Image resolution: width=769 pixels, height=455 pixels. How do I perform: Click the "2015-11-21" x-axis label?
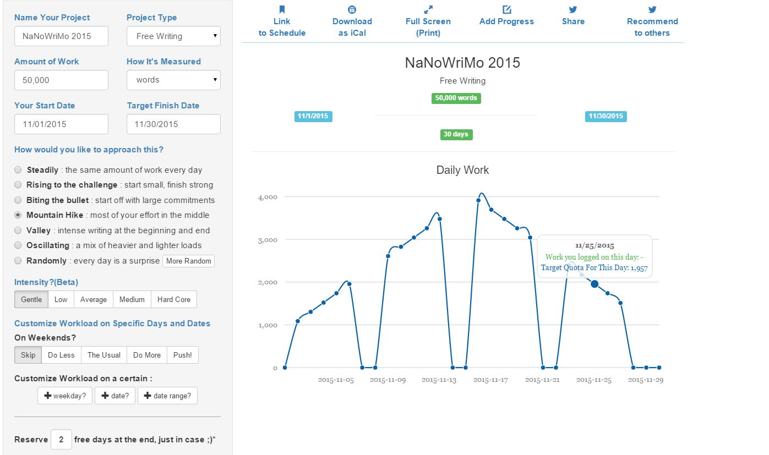542,380
